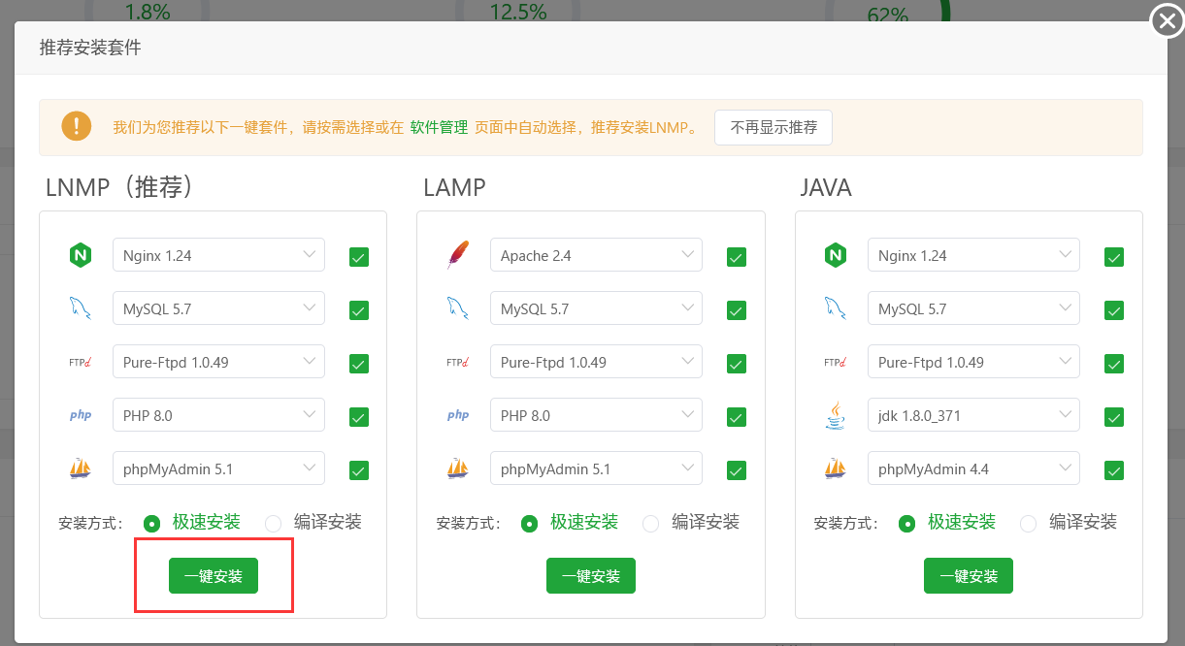This screenshot has width=1185, height=646.
Task: Click the FTPd icon in LAMP panel
Action: coord(457,363)
